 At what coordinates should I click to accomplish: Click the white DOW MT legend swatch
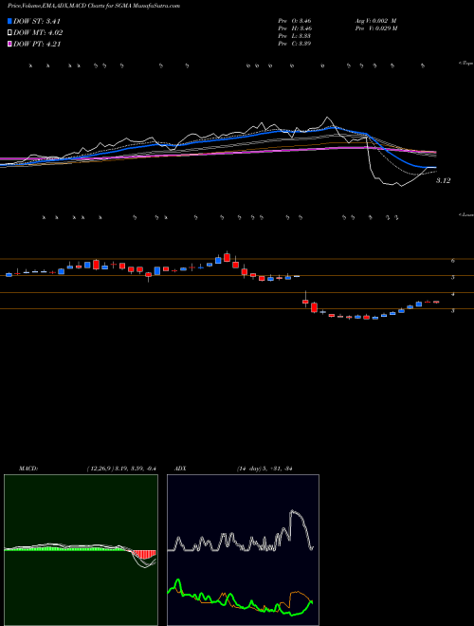[10, 33]
